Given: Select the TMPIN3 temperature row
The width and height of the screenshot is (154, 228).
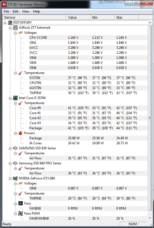Looking at the screenshot, I should tap(88, 93).
